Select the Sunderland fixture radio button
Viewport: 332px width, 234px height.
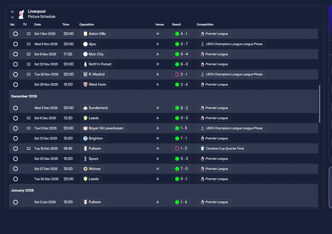coord(16,108)
